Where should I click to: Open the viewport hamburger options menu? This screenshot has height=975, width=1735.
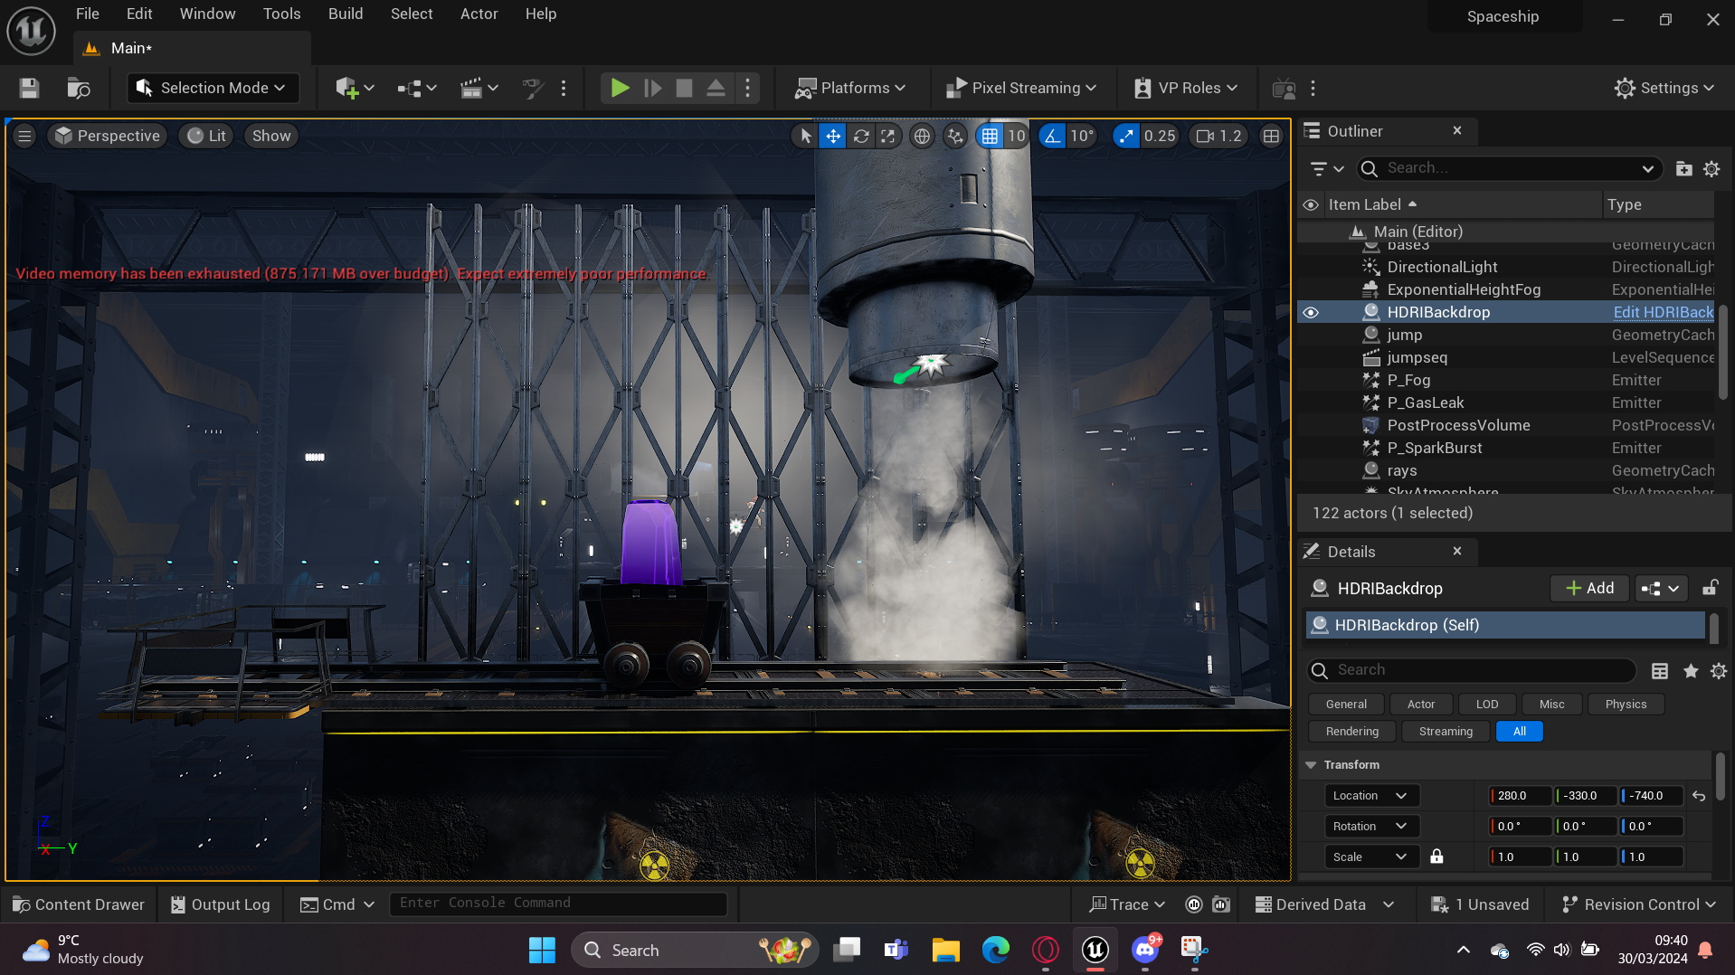tap(24, 136)
